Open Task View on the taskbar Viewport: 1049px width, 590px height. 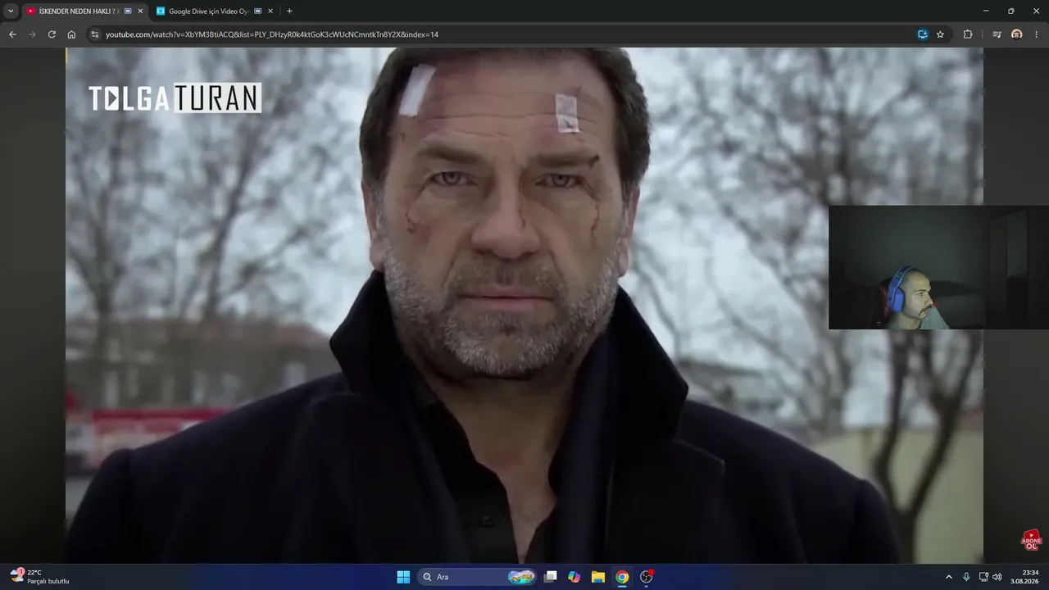551,577
